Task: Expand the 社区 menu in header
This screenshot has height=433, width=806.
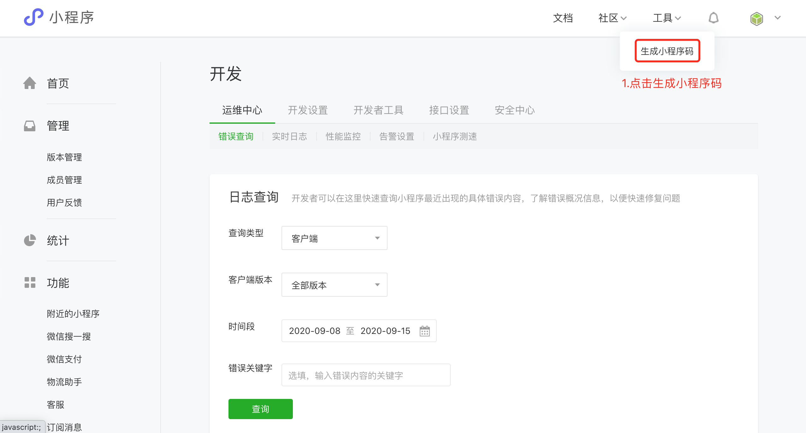Action: coord(612,18)
